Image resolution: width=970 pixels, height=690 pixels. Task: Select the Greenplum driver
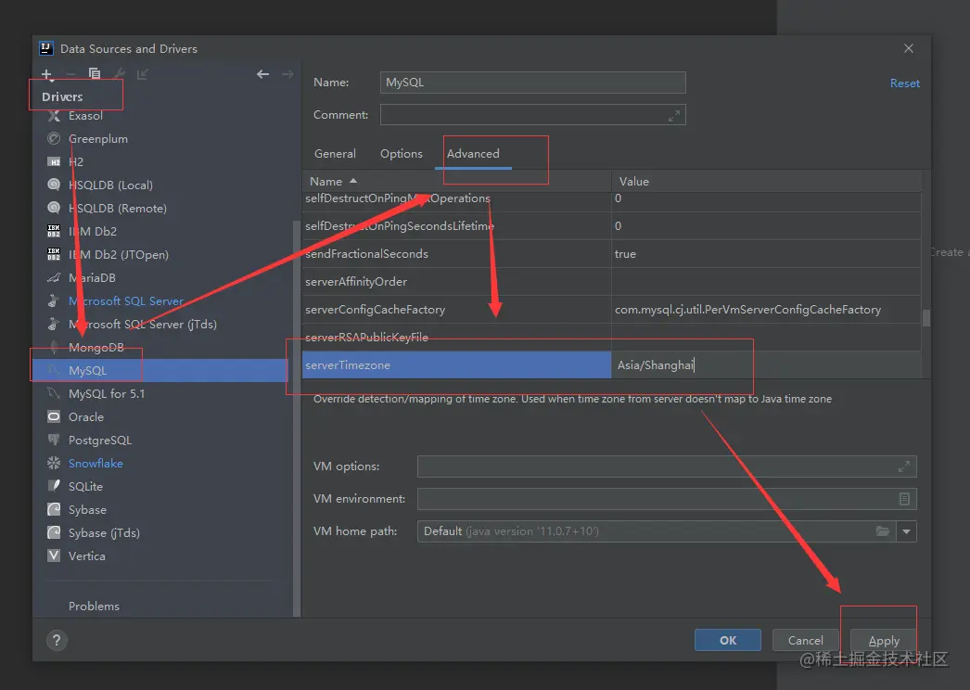(x=97, y=138)
